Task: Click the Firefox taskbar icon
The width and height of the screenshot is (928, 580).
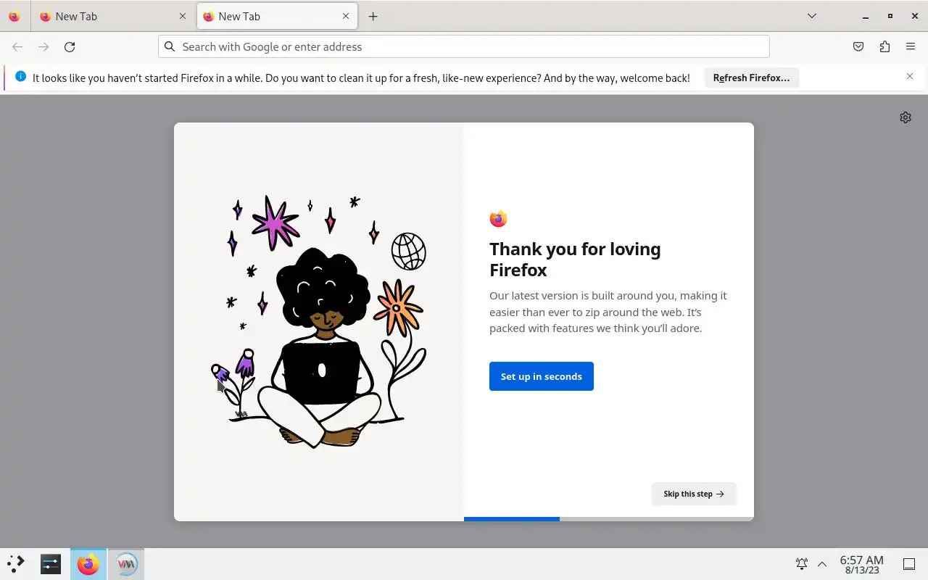Action: (88, 563)
